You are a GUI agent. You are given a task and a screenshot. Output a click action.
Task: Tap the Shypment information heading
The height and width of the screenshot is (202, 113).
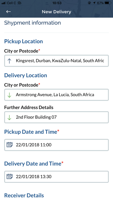33,23
